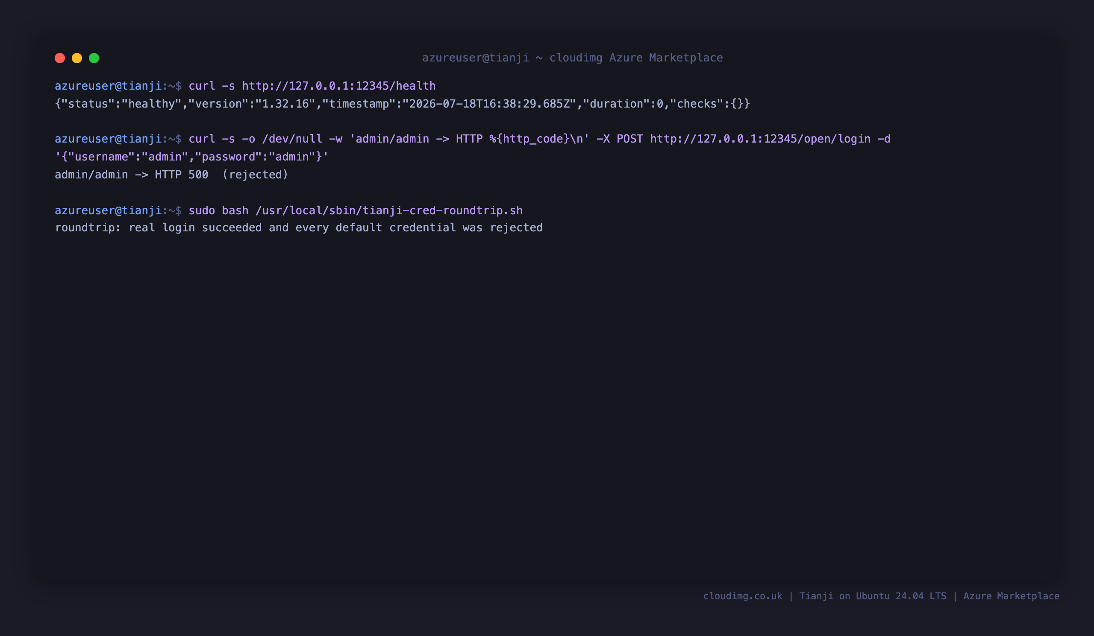
Task: Click the curl POST /open/login command line
Action: [539, 139]
